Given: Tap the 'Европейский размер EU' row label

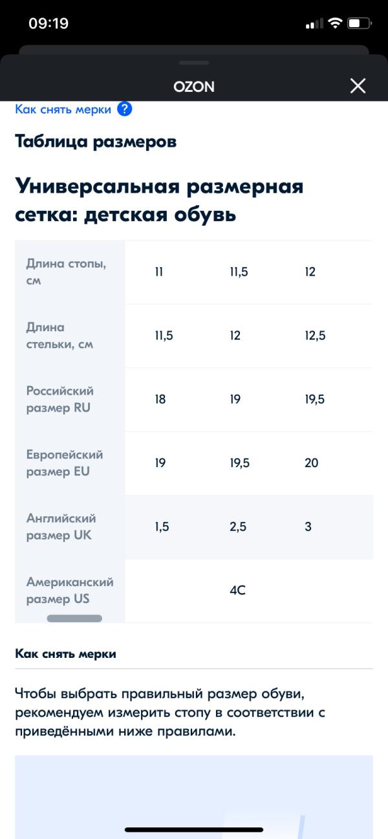Looking at the screenshot, I should (x=65, y=463).
